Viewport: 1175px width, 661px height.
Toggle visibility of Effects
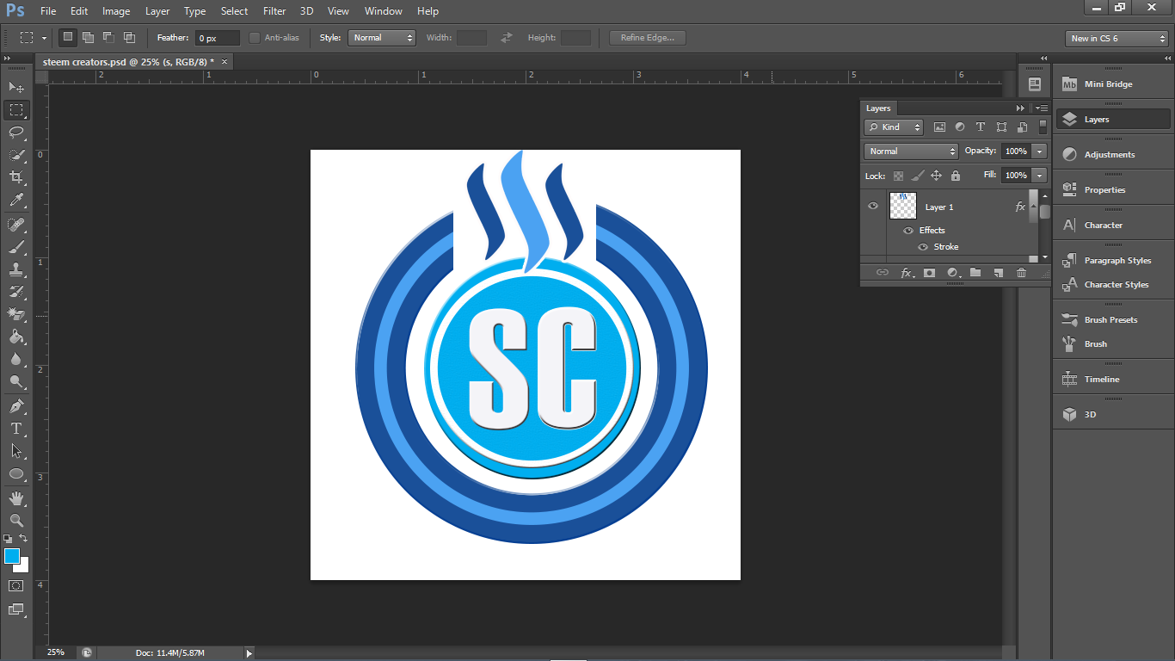coord(908,231)
